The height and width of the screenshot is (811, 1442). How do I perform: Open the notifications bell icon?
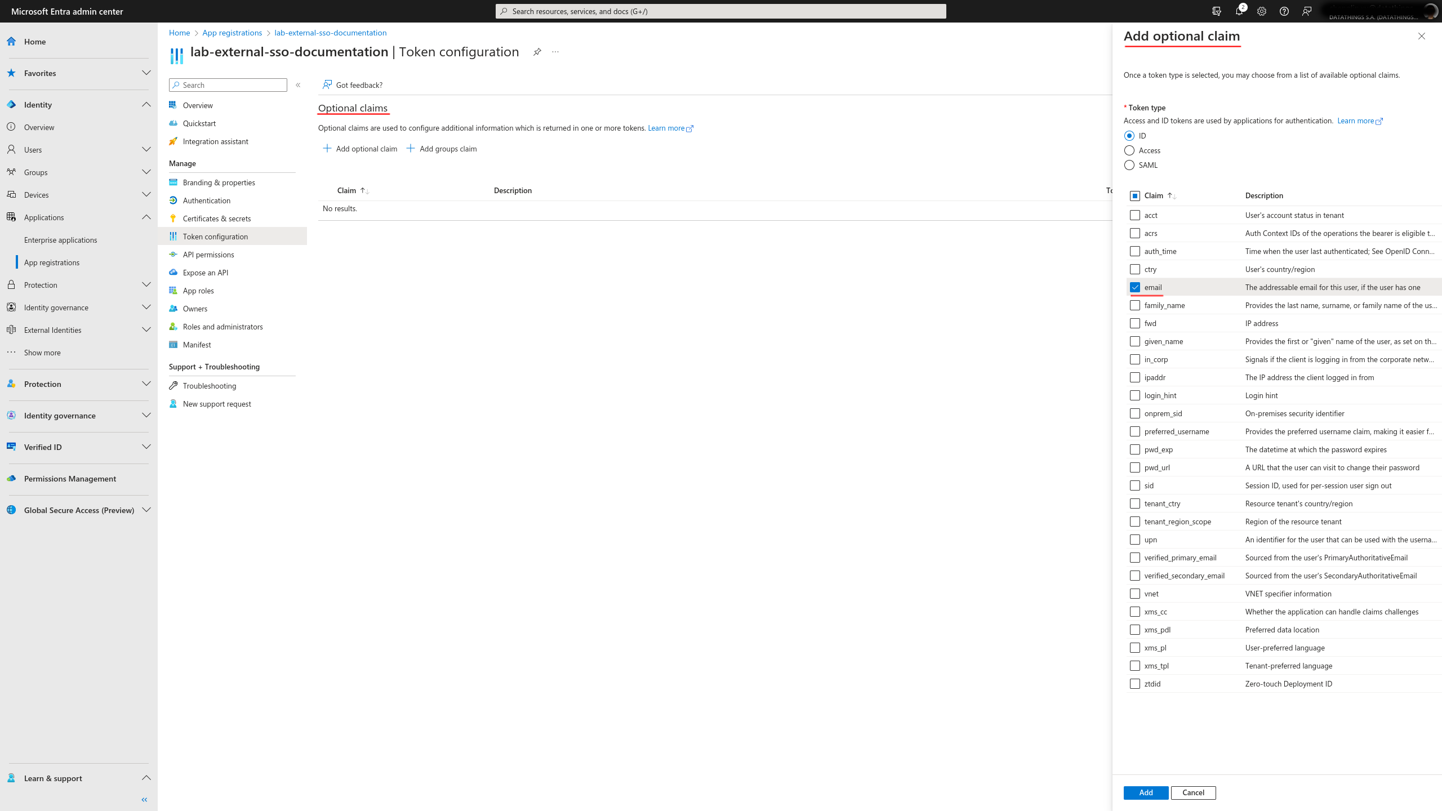point(1239,11)
